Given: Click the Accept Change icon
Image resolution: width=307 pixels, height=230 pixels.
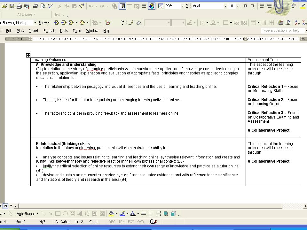Looking at the screenshot, I should pos(71,23).
